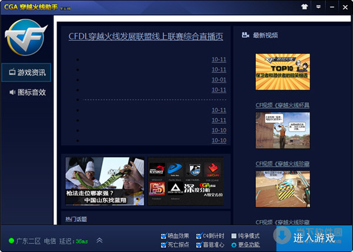Screen dimensions: 353x252
Task: Toggle the 死亡报点 checkbox
Action: [x=164, y=245]
